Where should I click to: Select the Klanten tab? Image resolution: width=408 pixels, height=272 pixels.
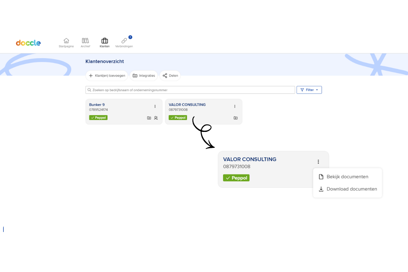pos(105,43)
